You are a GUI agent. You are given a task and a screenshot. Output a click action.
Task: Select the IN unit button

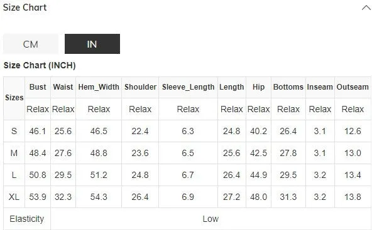92,44
